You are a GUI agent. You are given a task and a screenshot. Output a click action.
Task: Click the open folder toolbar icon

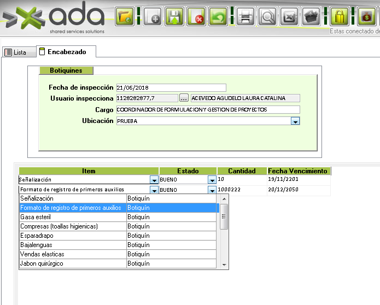125,16
